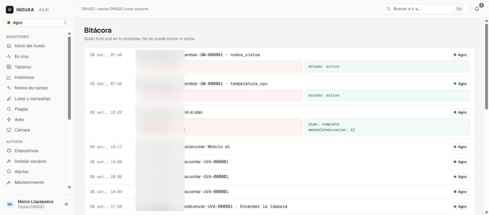Click the sidebar scroll-up arrow
The image size is (489, 215).
coord(69,33)
